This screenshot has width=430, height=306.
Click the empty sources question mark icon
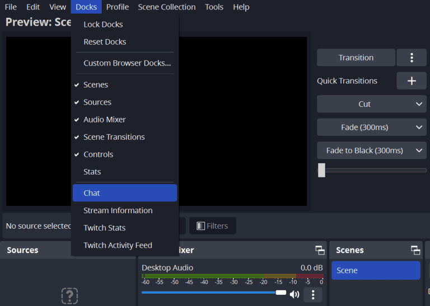(69, 295)
